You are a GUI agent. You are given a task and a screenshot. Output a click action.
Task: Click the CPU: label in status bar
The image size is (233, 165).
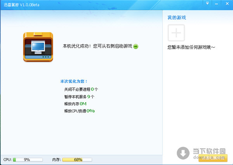(x=7, y=160)
